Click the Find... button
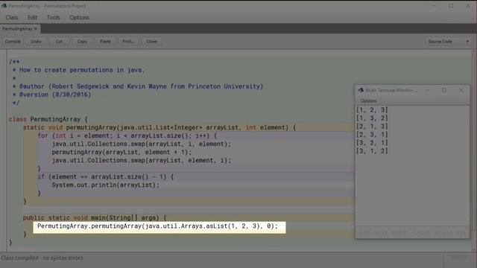The image size is (477, 268). (x=128, y=42)
